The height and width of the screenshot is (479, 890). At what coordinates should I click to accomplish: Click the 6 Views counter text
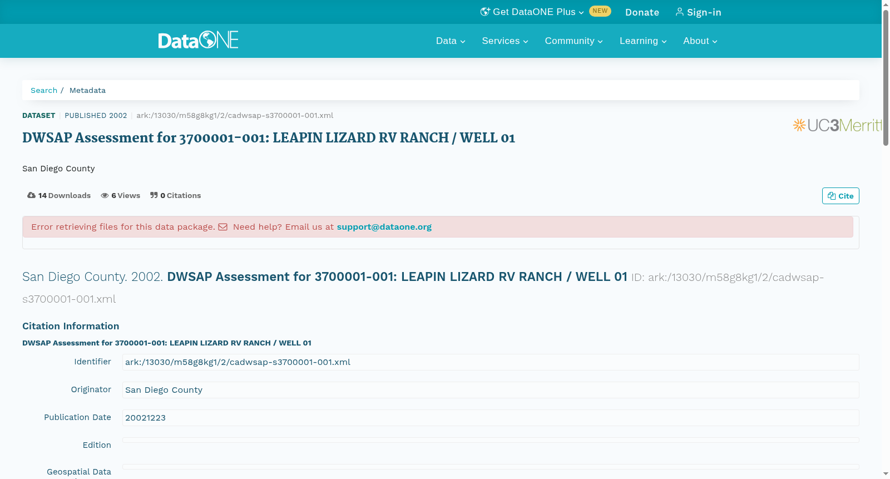coord(126,195)
